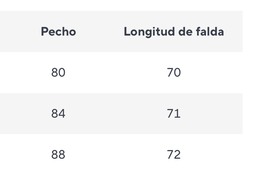Click skirt length value 70

174,73
